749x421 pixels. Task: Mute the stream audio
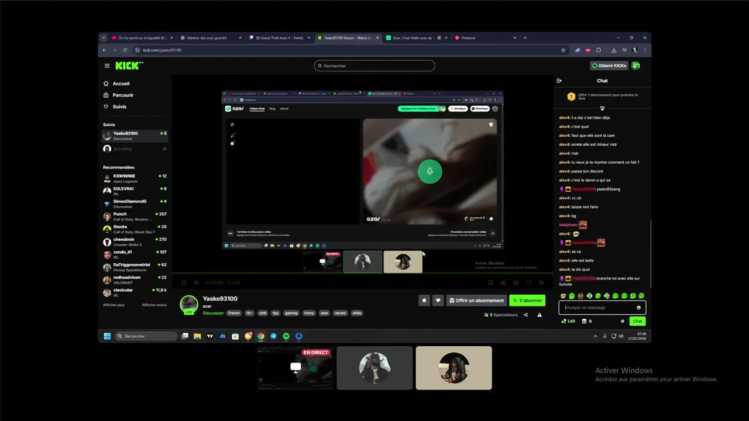click(x=197, y=282)
